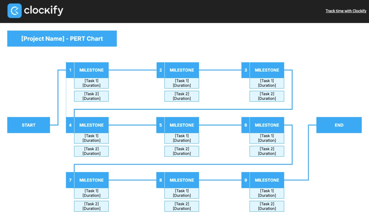
Task: Select the START box
Action: pos(29,125)
